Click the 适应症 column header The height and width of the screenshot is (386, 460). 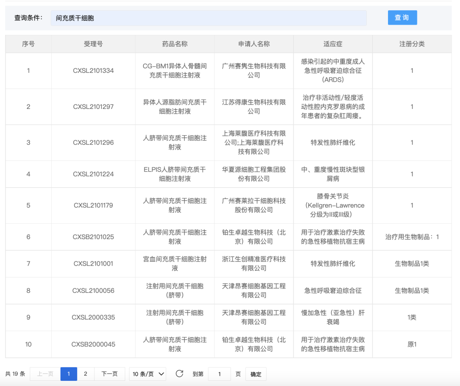click(x=333, y=44)
